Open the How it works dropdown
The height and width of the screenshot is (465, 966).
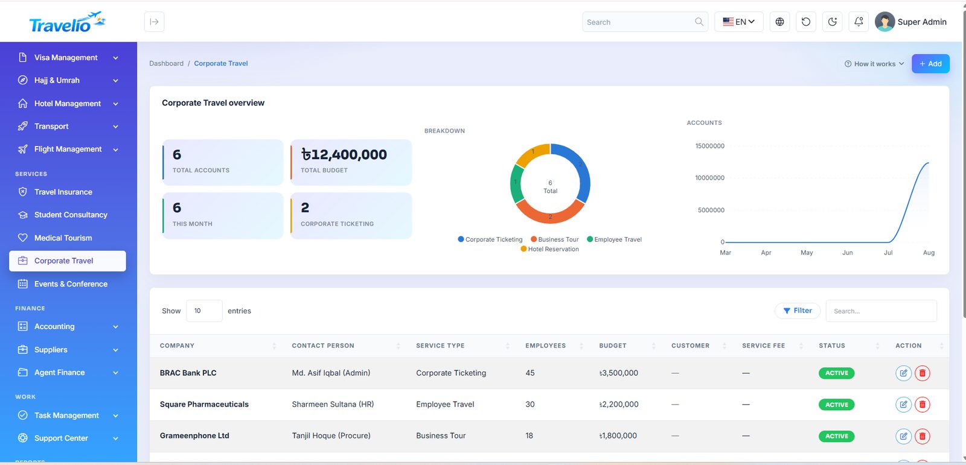[874, 64]
